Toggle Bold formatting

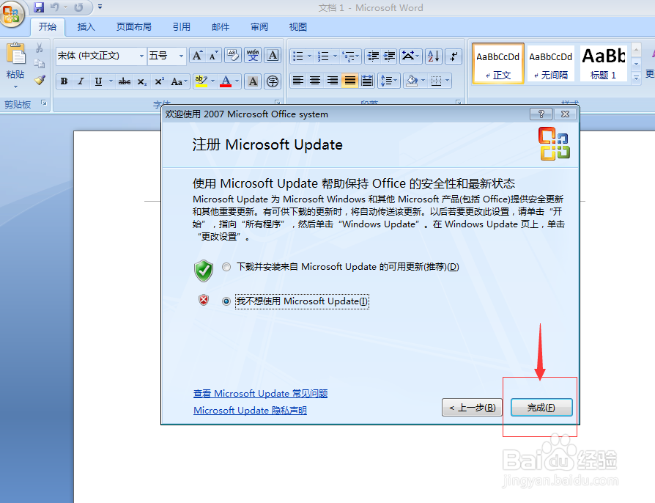point(64,81)
